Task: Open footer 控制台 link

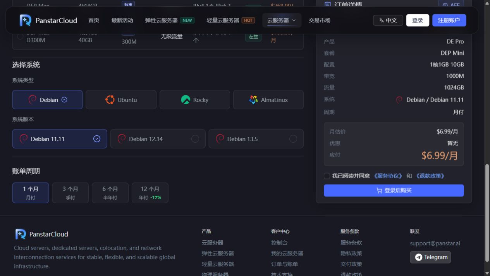Action: (x=279, y=243)
